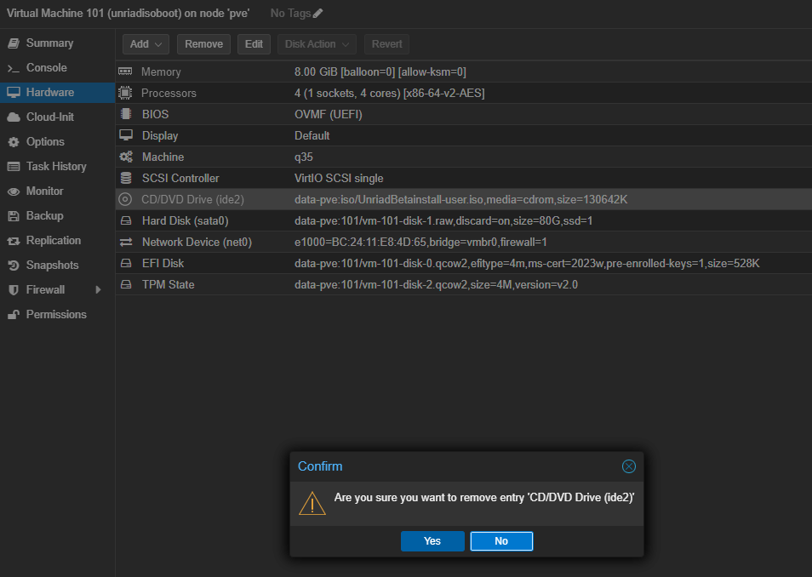Open the Disk Action dropdown menu
The height and width of the screenshot is (577, 812).
(x=317, y=44)
